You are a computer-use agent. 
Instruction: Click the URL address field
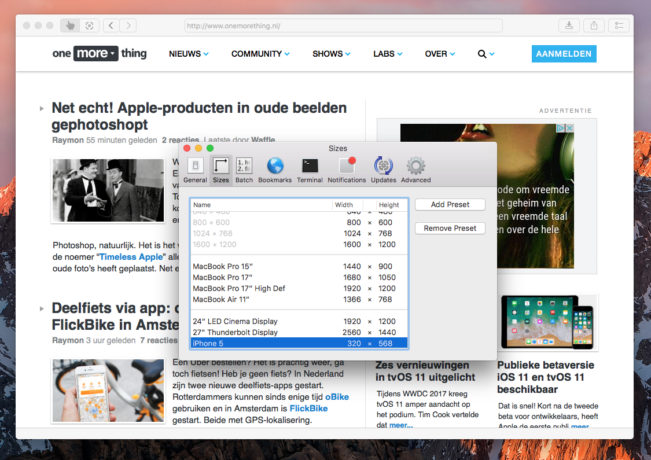click(343, 25)
